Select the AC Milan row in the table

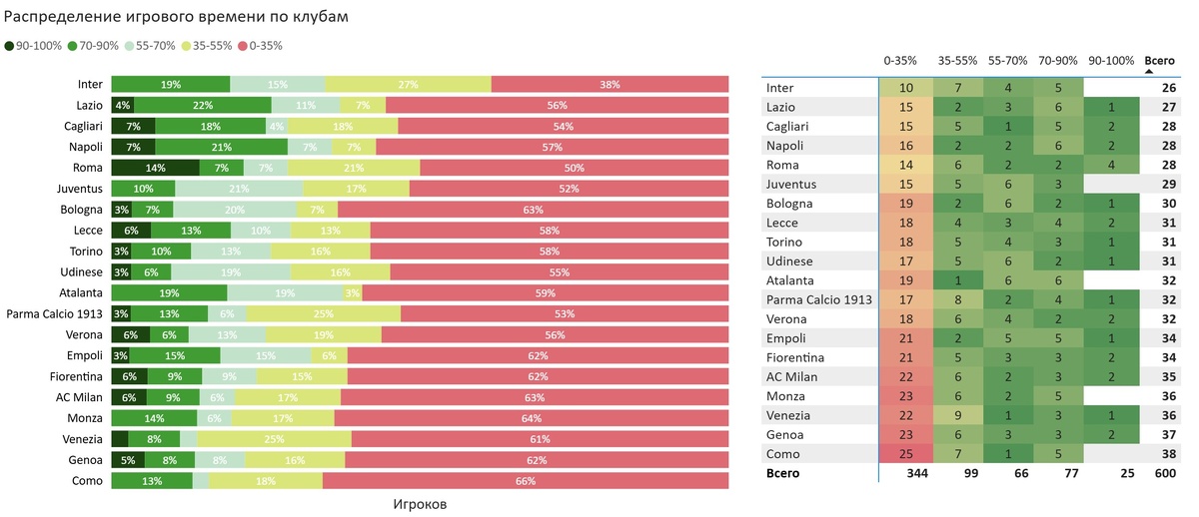[x=969, y=376]
